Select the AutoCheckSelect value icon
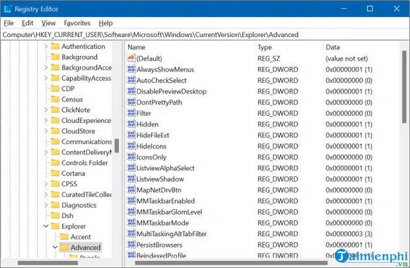 [x=131, y=80]
